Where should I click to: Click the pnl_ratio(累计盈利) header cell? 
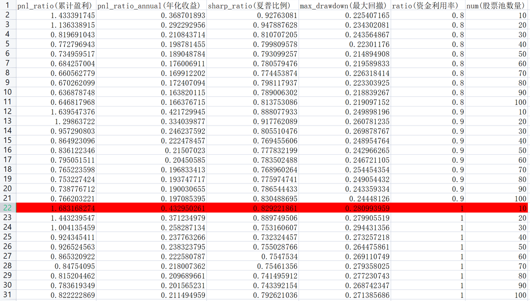[56, 6]
